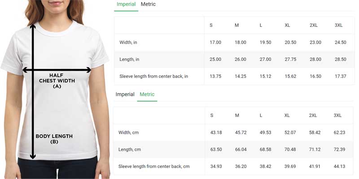This screenshot has width=359, height=179.
Task: Click the Half Chest Width (A) label
Action: click(57, 81)
